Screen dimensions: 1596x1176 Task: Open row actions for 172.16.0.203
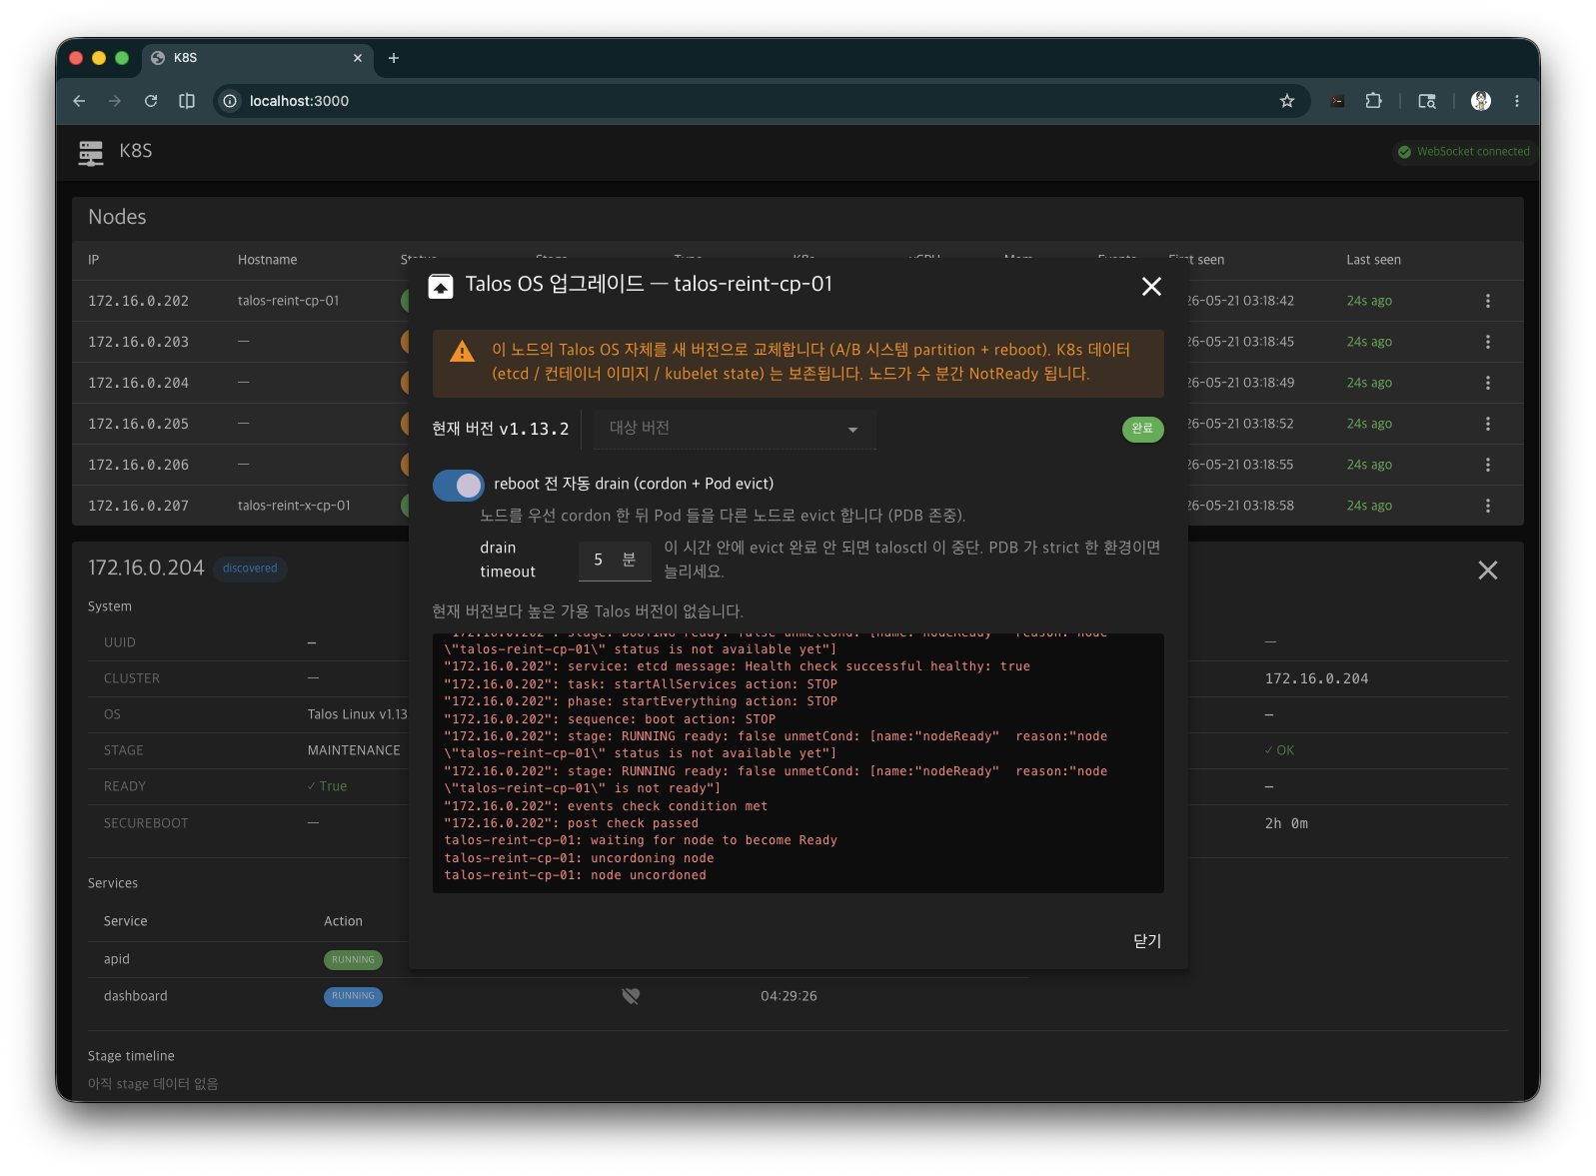click(1488, 342)
